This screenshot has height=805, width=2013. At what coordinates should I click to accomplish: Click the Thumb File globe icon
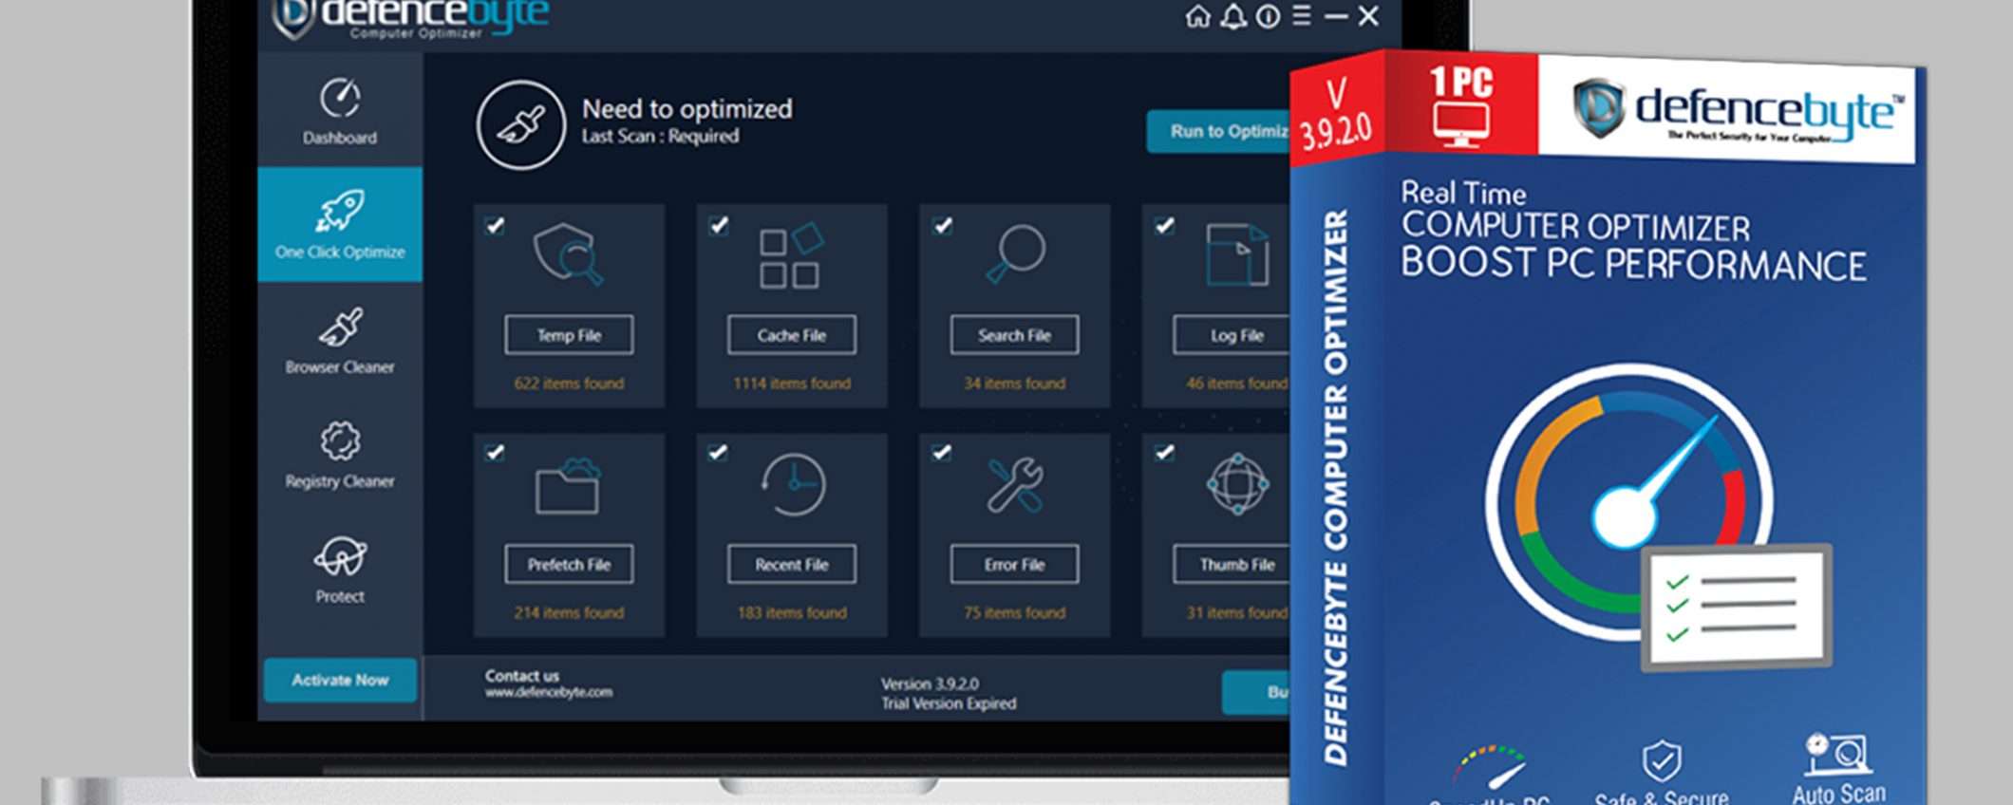pos(1237,484)
